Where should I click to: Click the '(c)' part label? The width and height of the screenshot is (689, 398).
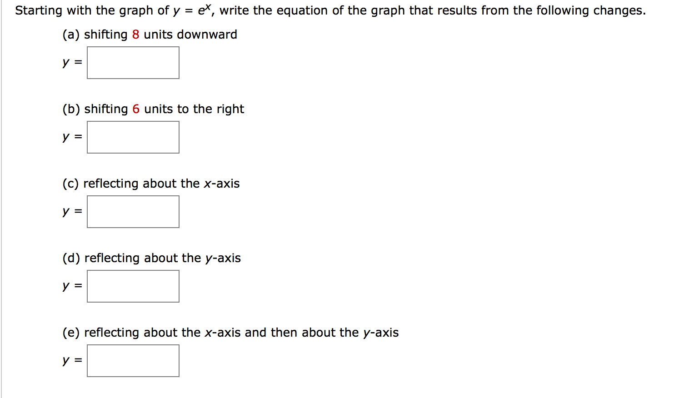click(70, 184)
